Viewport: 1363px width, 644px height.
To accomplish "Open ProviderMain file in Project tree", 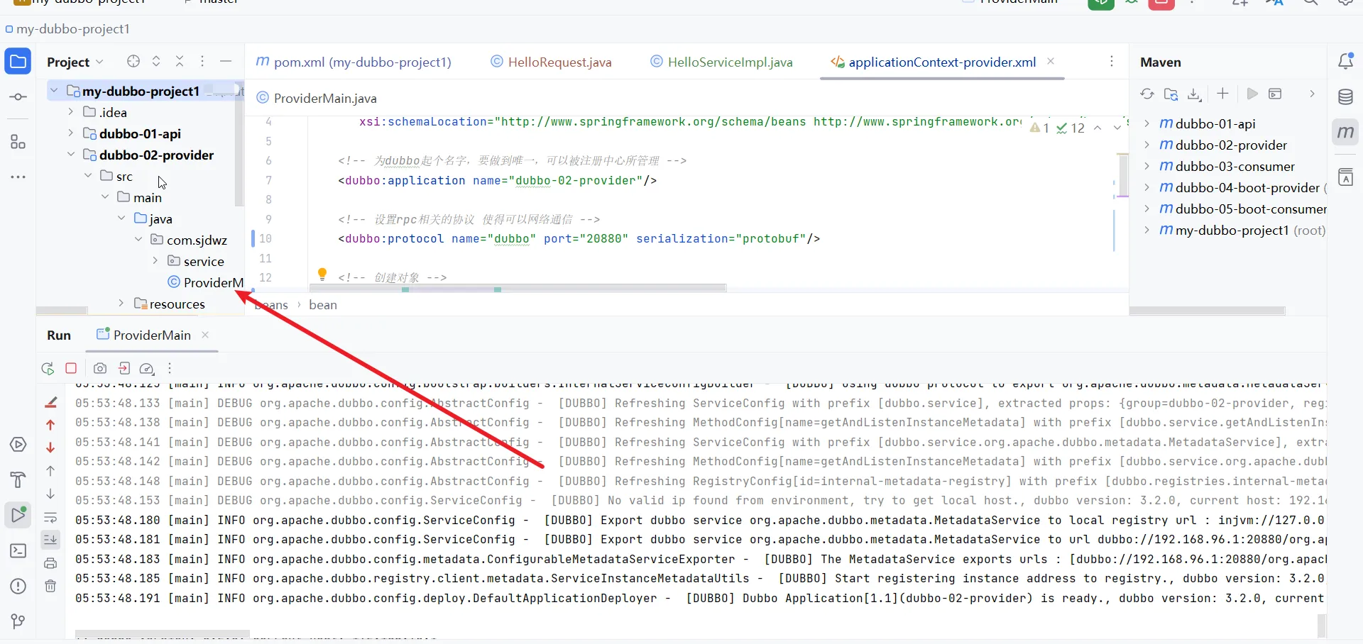I will click(206, 282).
